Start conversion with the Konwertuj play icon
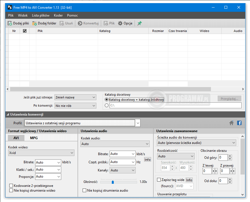The image size is (250, 202). click(80, 23)
